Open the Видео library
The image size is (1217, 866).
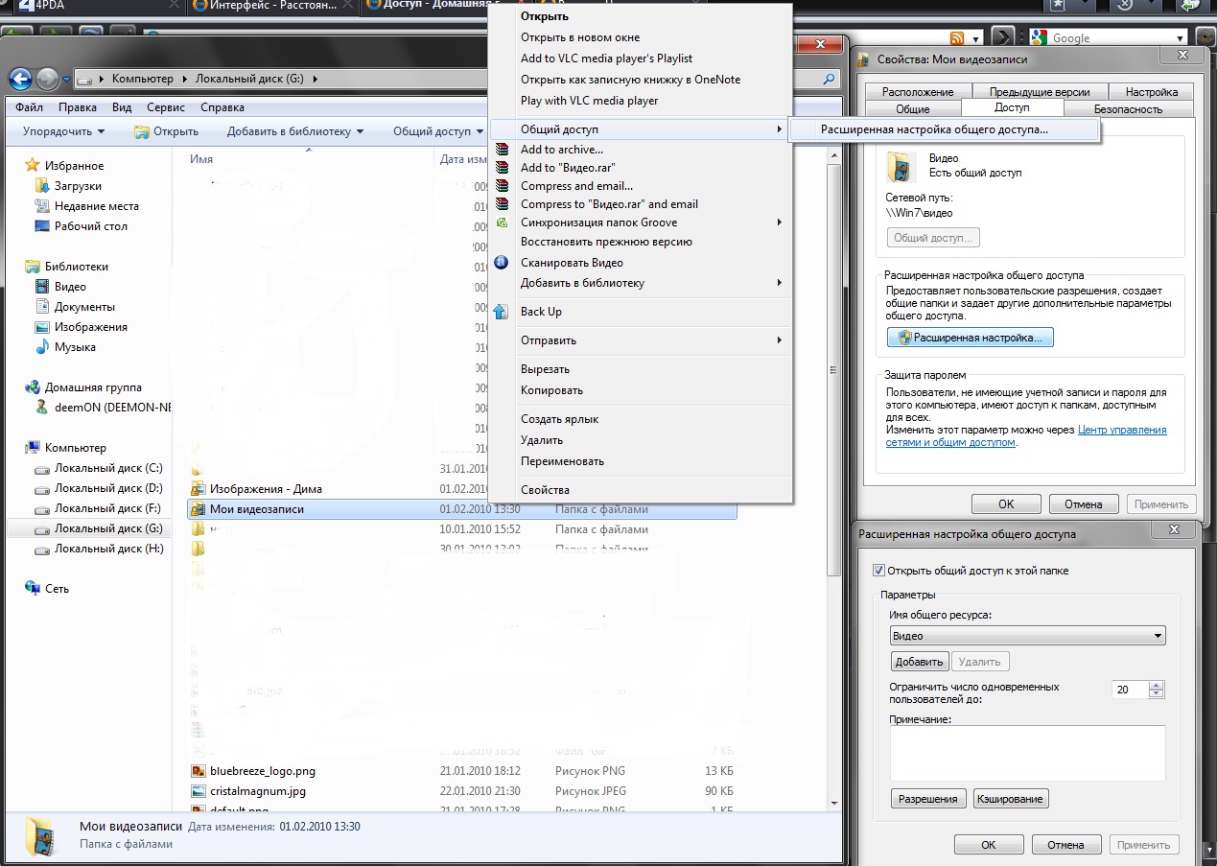pyautogui.click(x=70, y=287)
